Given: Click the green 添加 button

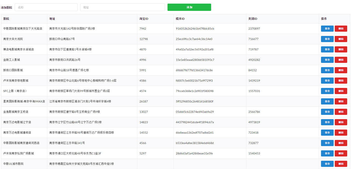Looking at the screenshot, I should pos(189,7).
